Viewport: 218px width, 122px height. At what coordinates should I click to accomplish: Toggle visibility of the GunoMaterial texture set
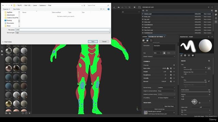click(x=143, y=25)
